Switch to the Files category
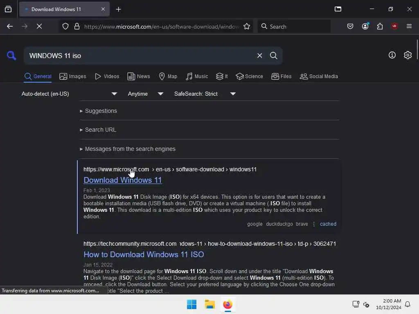419x314 pixels. (x=281, y=76)
